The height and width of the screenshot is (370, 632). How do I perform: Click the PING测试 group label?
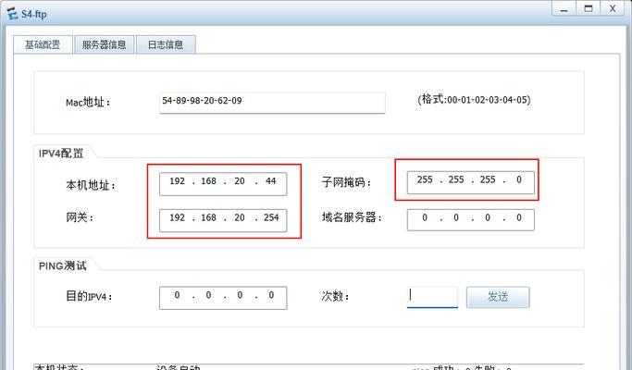click(x=63, y=265)
